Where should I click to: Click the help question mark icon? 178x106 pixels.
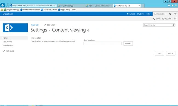pos(175,14)
